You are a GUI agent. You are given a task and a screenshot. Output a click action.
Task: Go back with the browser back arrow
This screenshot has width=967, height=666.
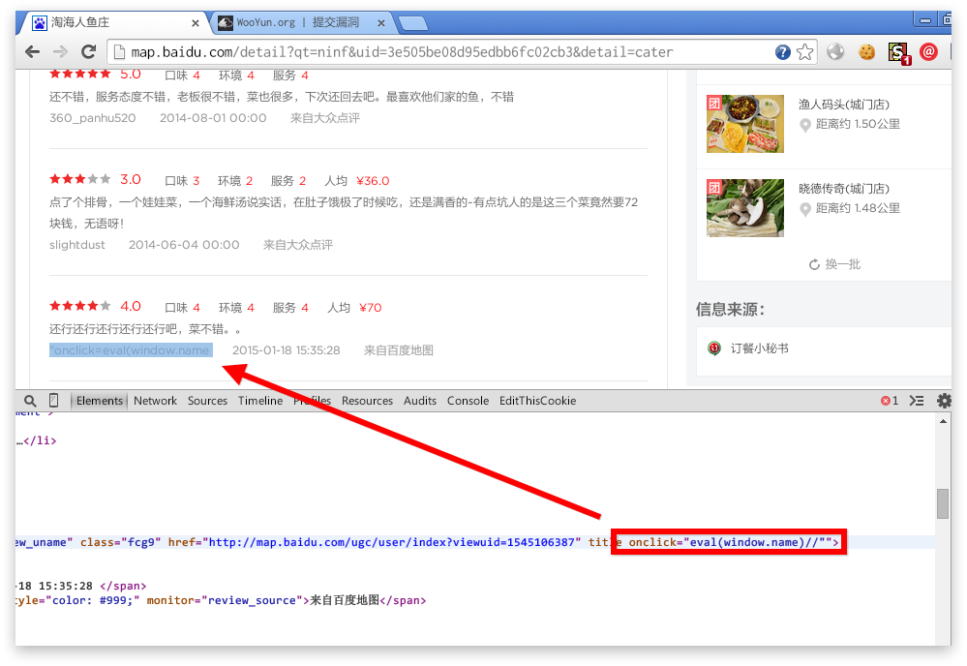pos(32,52)
